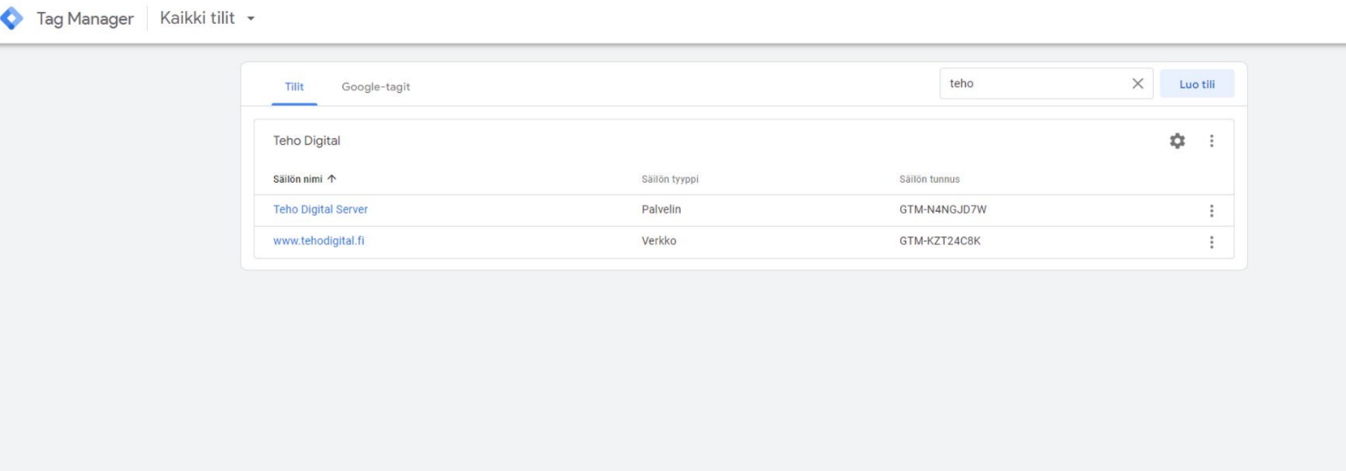Viewport: 1346px width, 471px height.
Task: Click the Säilön tunnus column header
Action: pyautogui.click(x=929, y=179)
